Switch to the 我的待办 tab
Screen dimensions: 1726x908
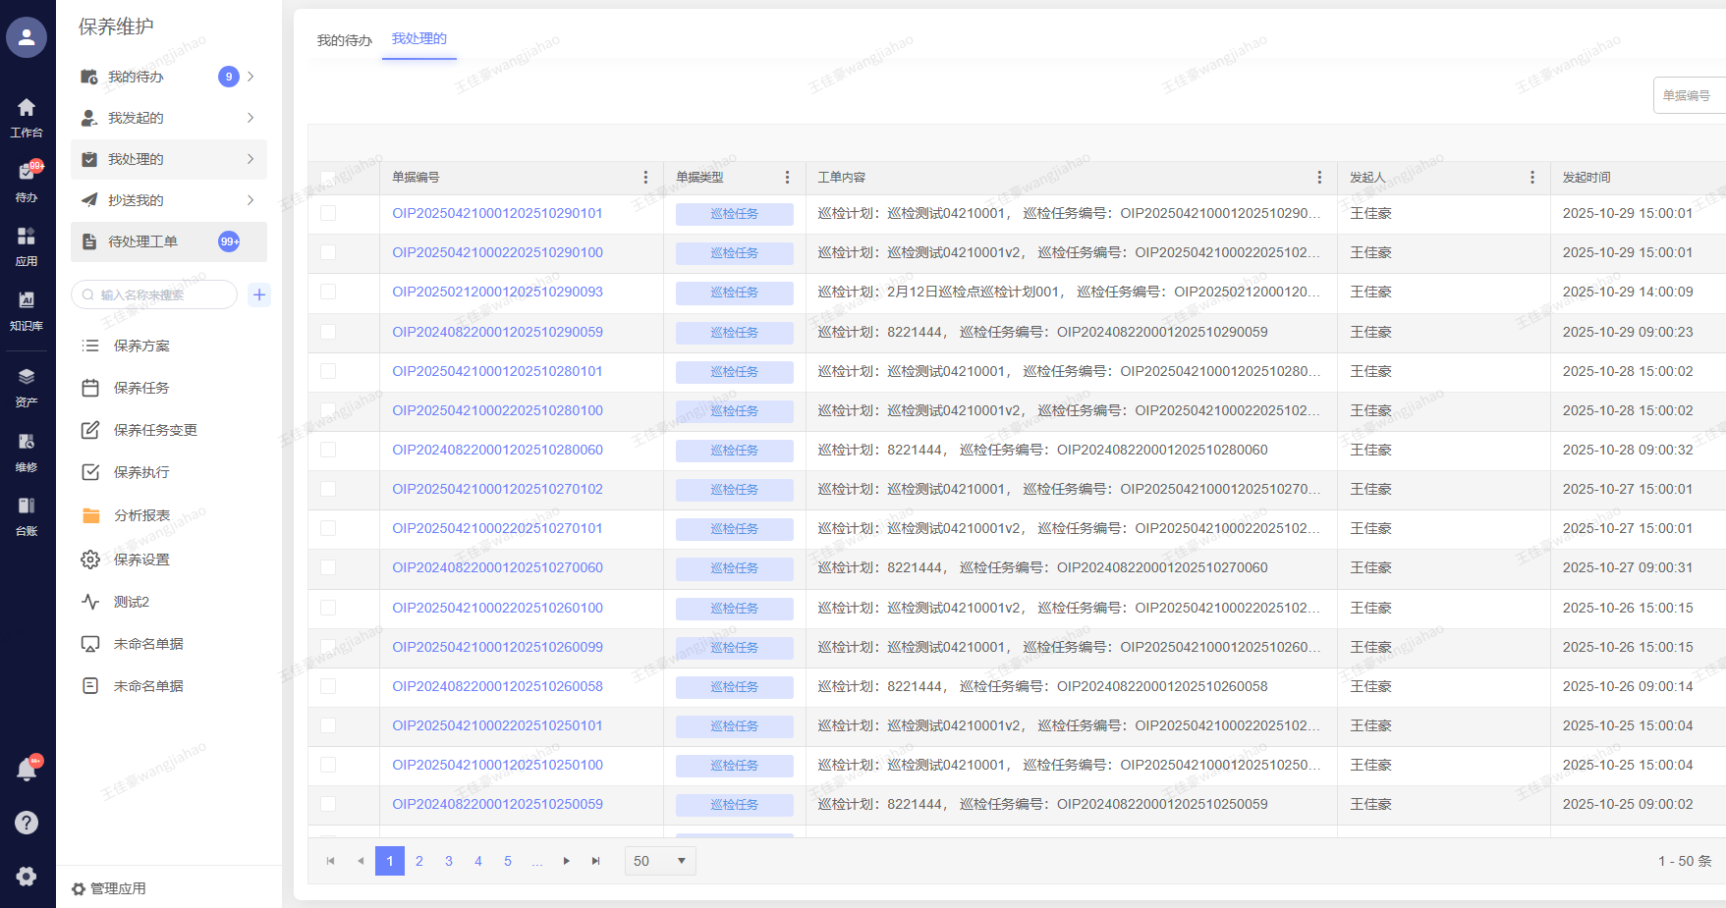coord(344,40)
